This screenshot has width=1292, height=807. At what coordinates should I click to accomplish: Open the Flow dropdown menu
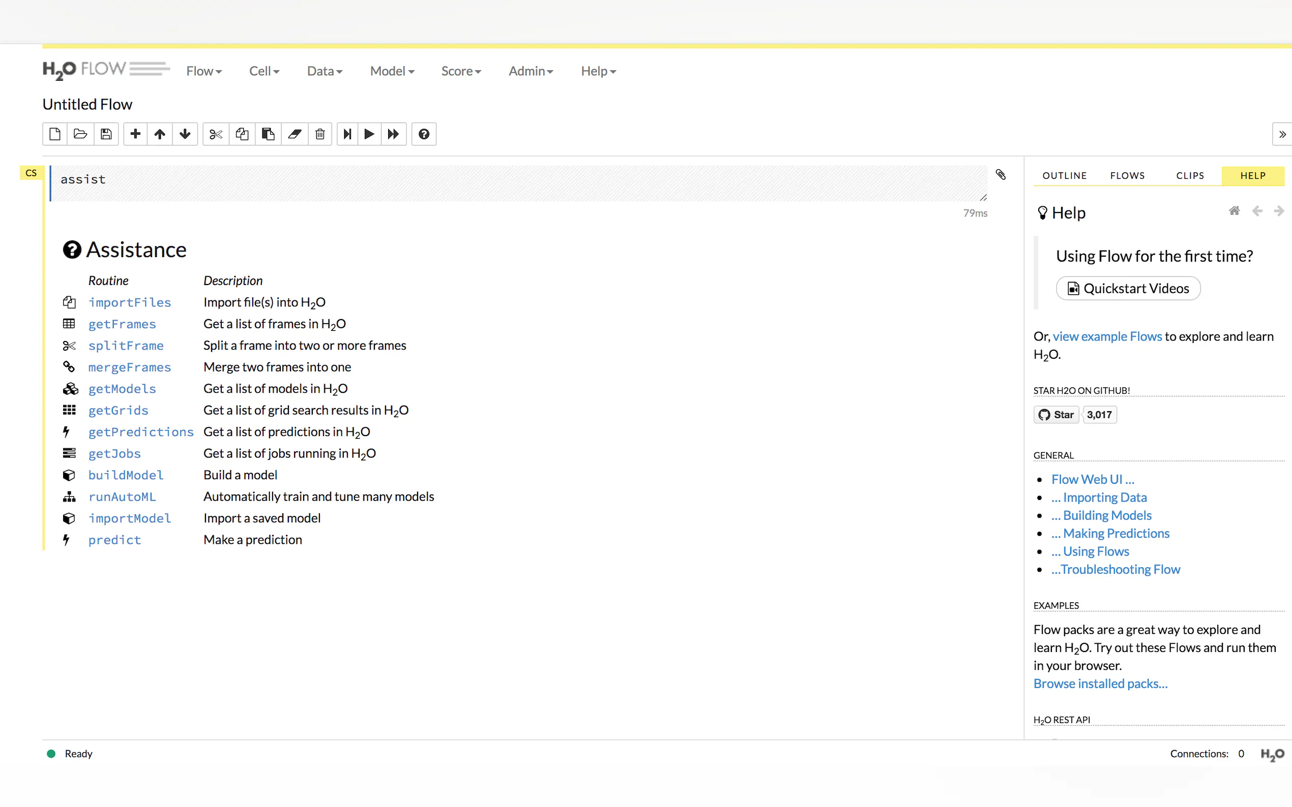coord(203,71)
